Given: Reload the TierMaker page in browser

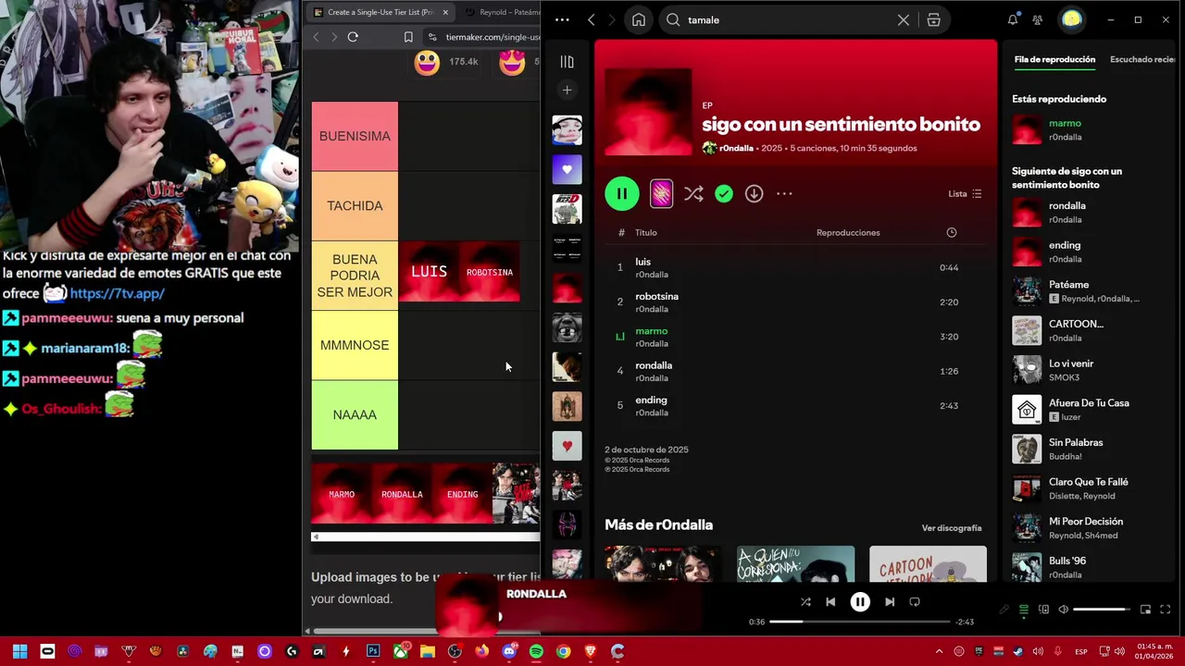Looking at the screenshot, I should 353,37.
